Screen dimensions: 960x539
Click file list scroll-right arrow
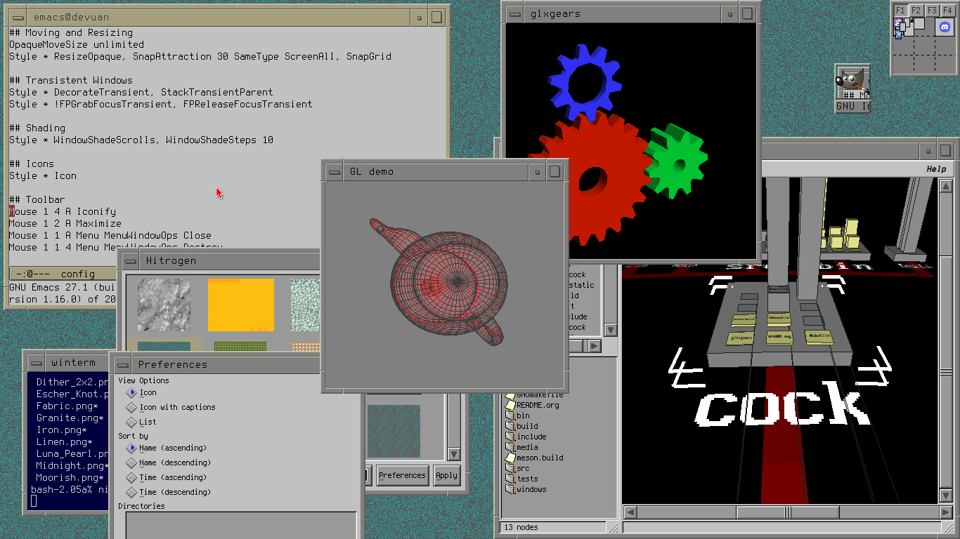pyautogui.click(x=595, y=346)
